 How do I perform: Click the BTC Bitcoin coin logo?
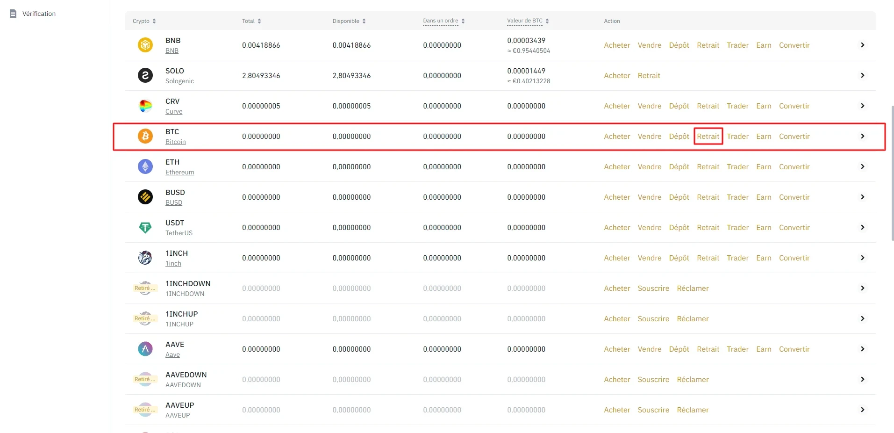pyautogui.click(x=145, y=136)
